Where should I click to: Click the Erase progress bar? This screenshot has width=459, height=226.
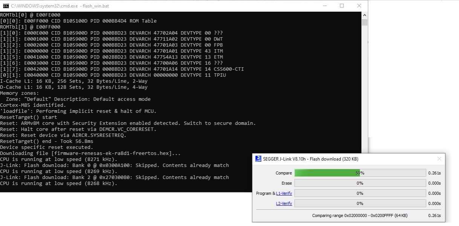pyautogui.click(x=360, y=183)
